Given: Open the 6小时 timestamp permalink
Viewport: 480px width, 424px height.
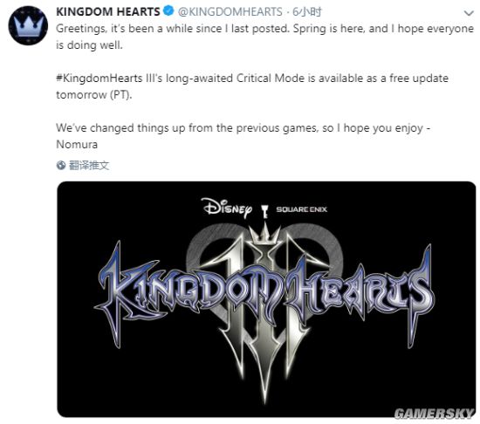Looking at the screenshot, I should tap(307, 12).
